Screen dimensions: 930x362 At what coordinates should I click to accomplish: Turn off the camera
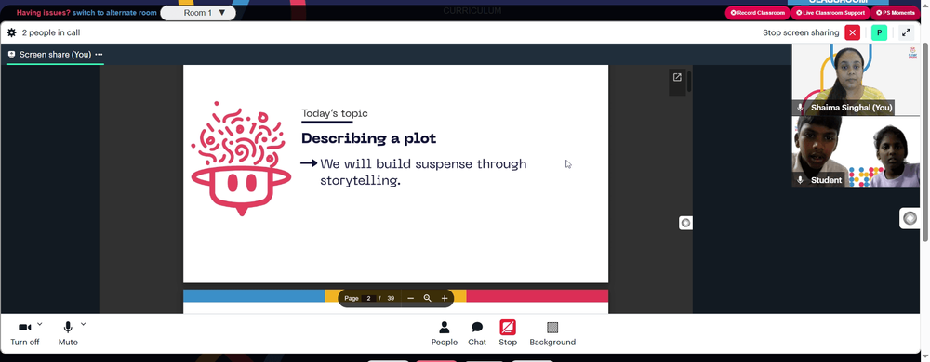click(x=25, y=334)
